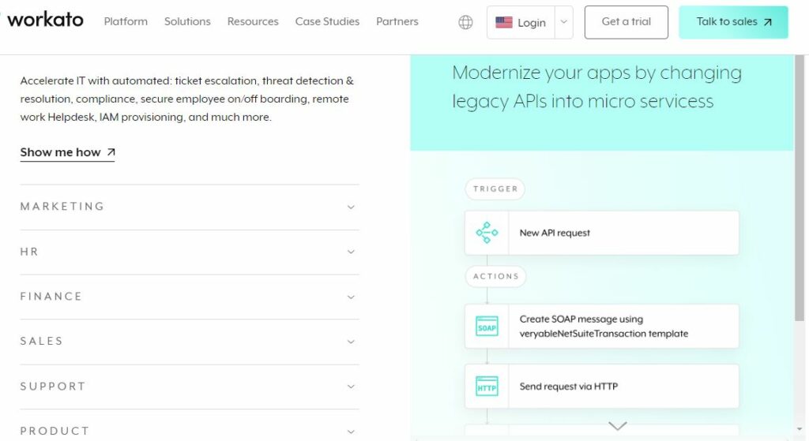Click the TRIGGER label pill
The width and height of the screenshot is (809, 441).
point(495,189)
